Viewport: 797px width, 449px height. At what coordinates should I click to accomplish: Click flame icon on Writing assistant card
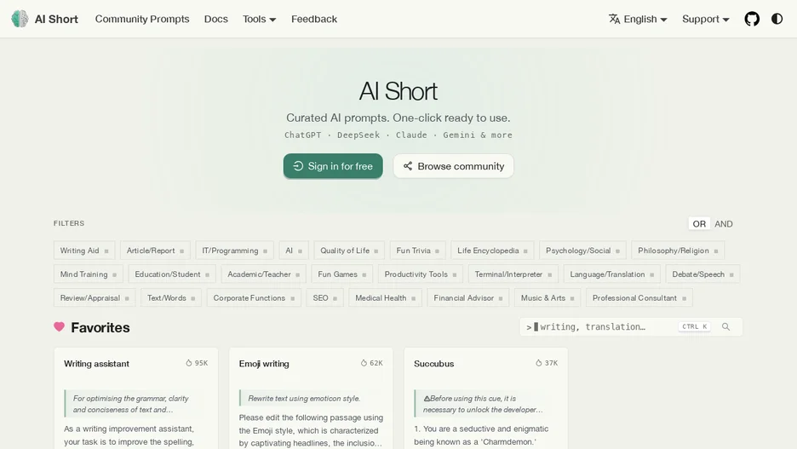(188, 363)
